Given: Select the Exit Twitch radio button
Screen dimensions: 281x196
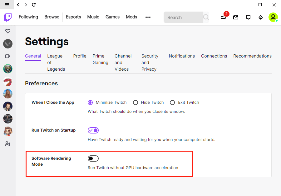Looking at the screenshot, I should click(x=172, y=103).
